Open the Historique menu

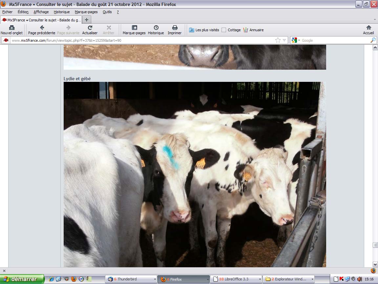pos(62,12)
